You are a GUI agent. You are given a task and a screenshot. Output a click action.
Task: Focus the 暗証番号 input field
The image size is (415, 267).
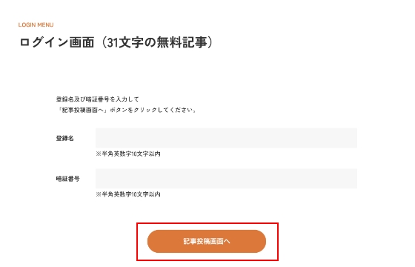click(x=226, y=179)
